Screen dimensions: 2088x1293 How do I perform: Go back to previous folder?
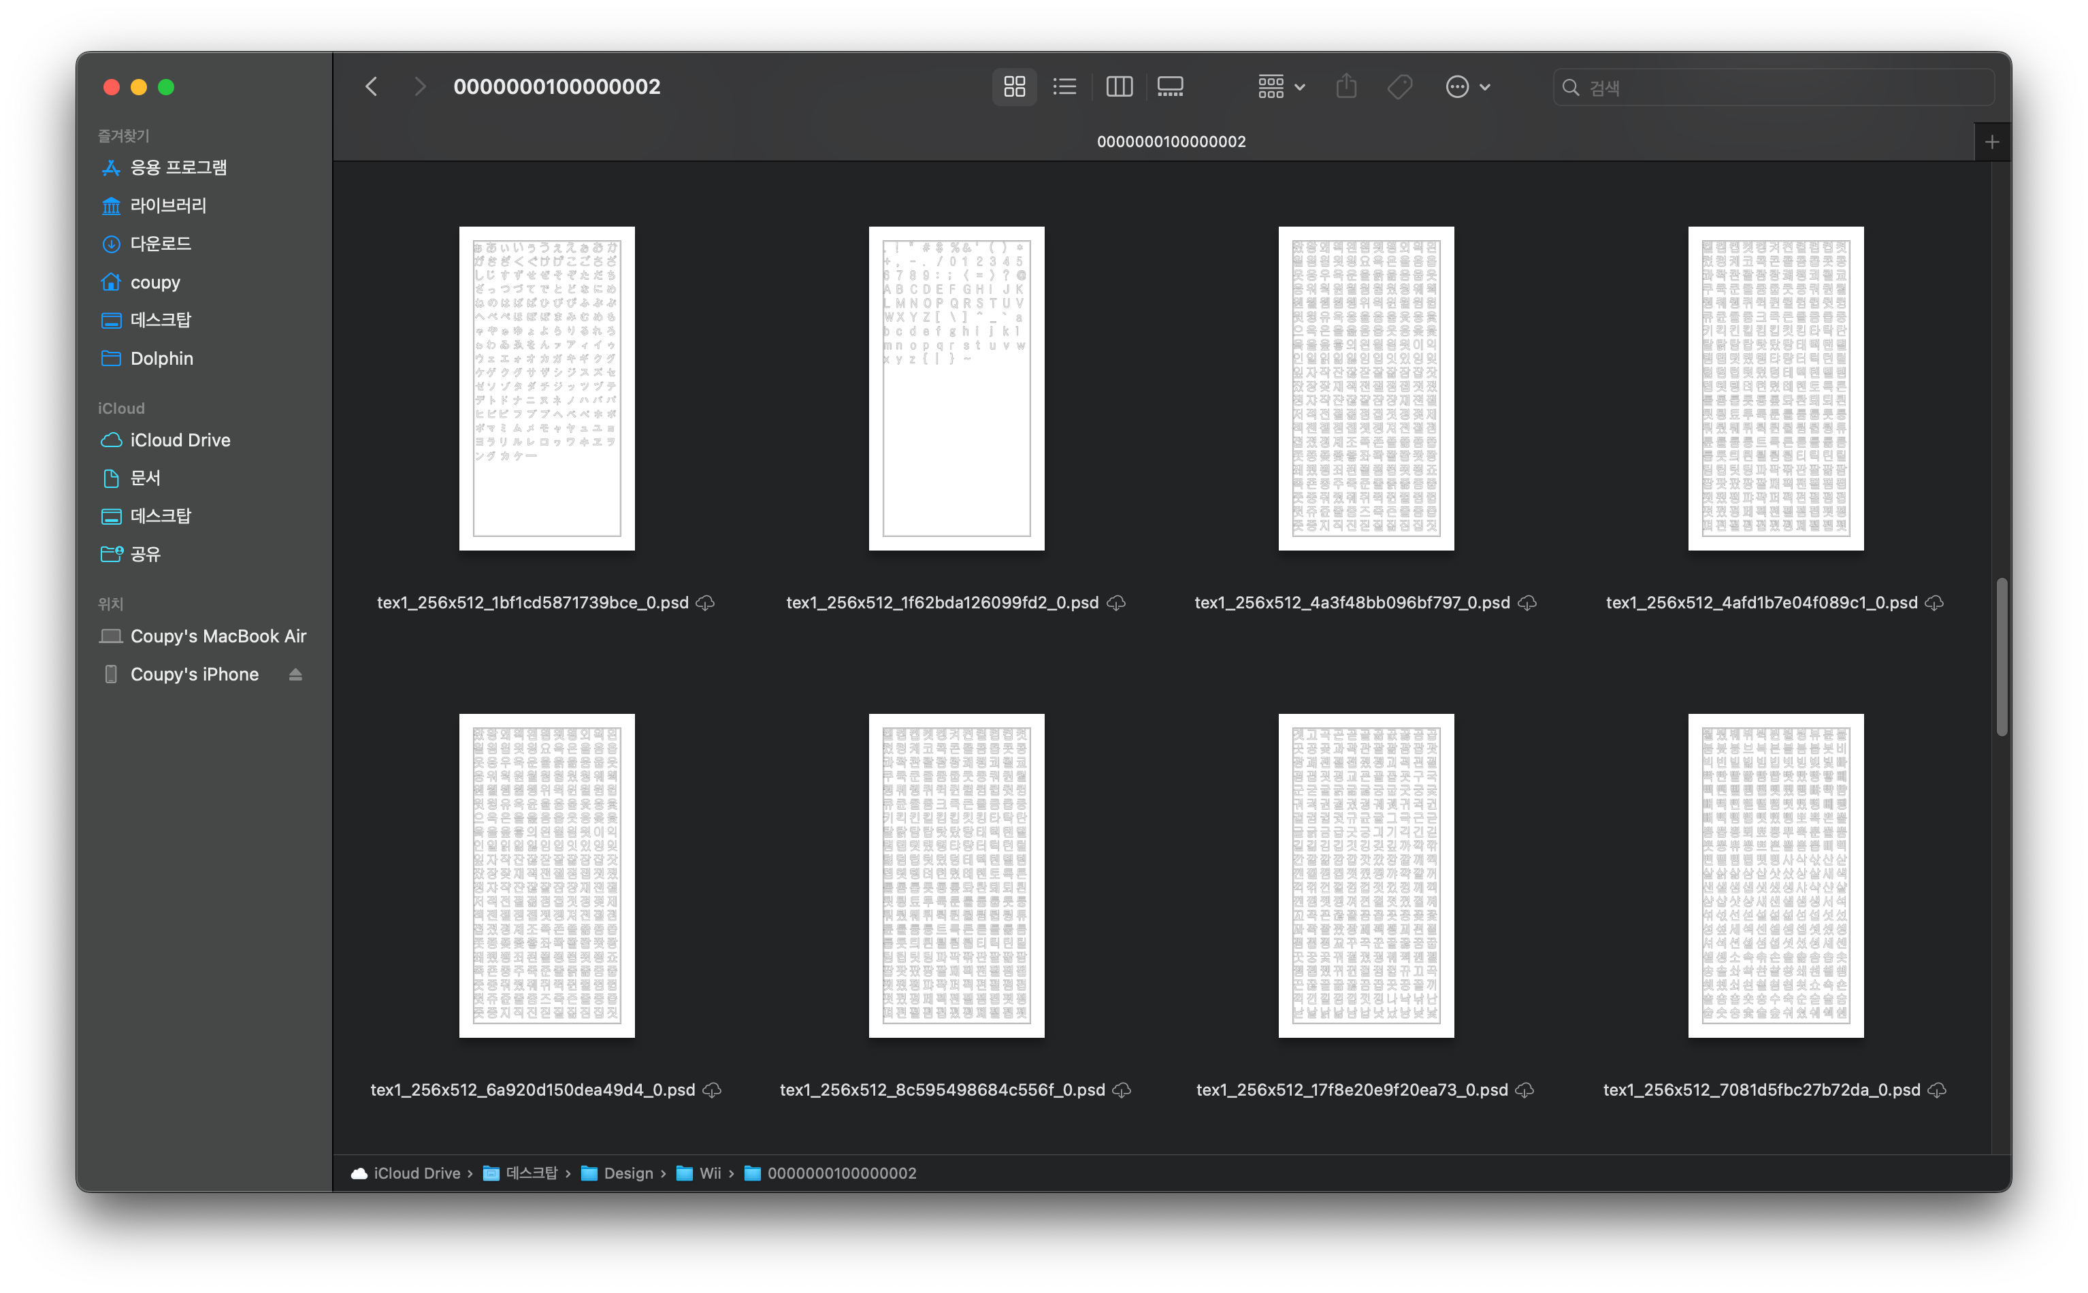tap(371, 86)
